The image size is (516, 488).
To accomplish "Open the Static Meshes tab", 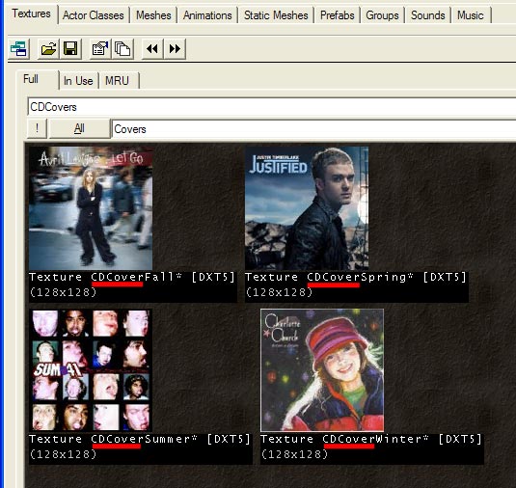I will 276,15.
